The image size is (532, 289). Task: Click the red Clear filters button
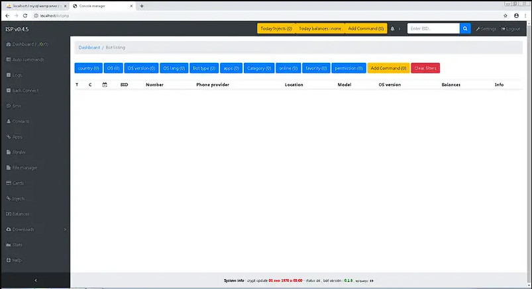click(425, 68)
